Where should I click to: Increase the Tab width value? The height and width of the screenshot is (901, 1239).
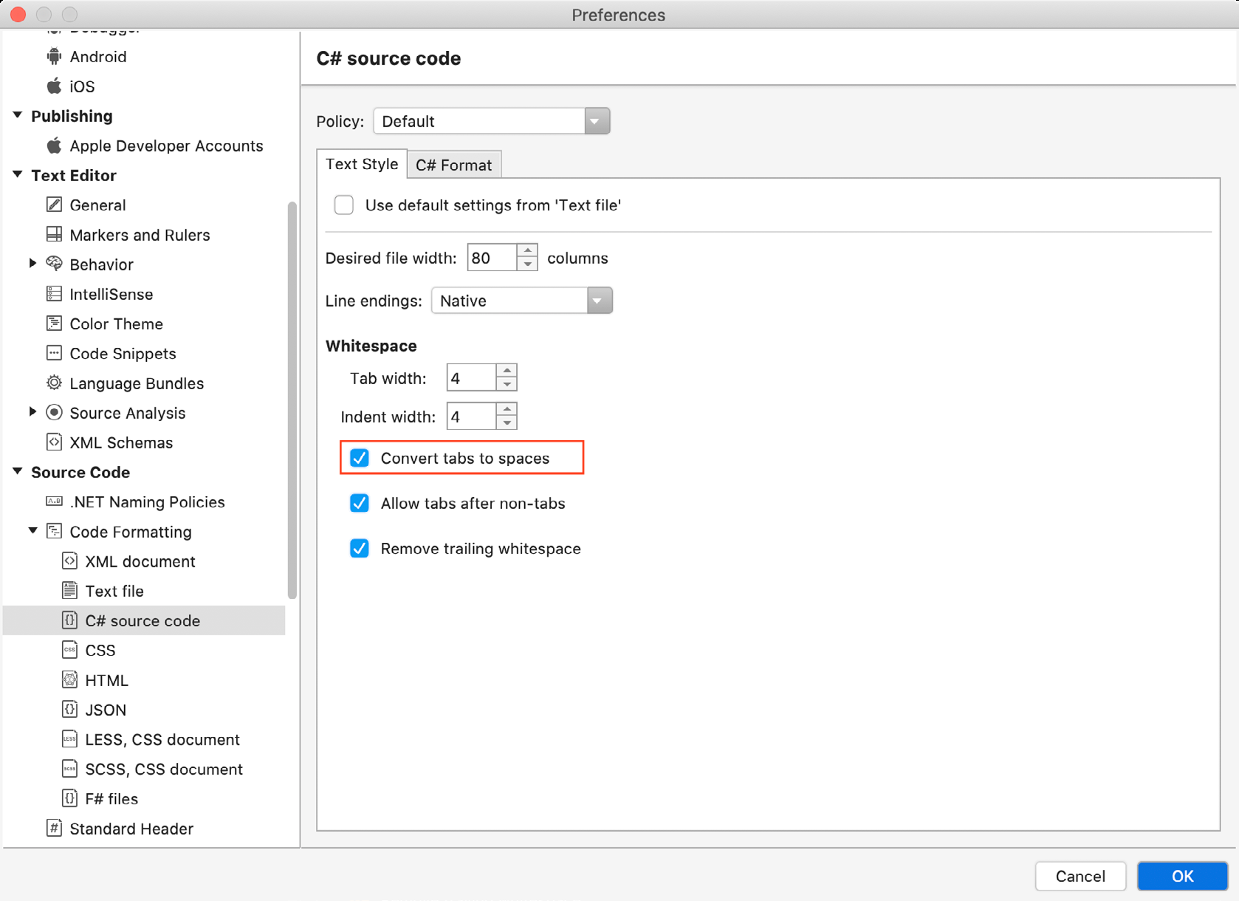click(507, 371)
